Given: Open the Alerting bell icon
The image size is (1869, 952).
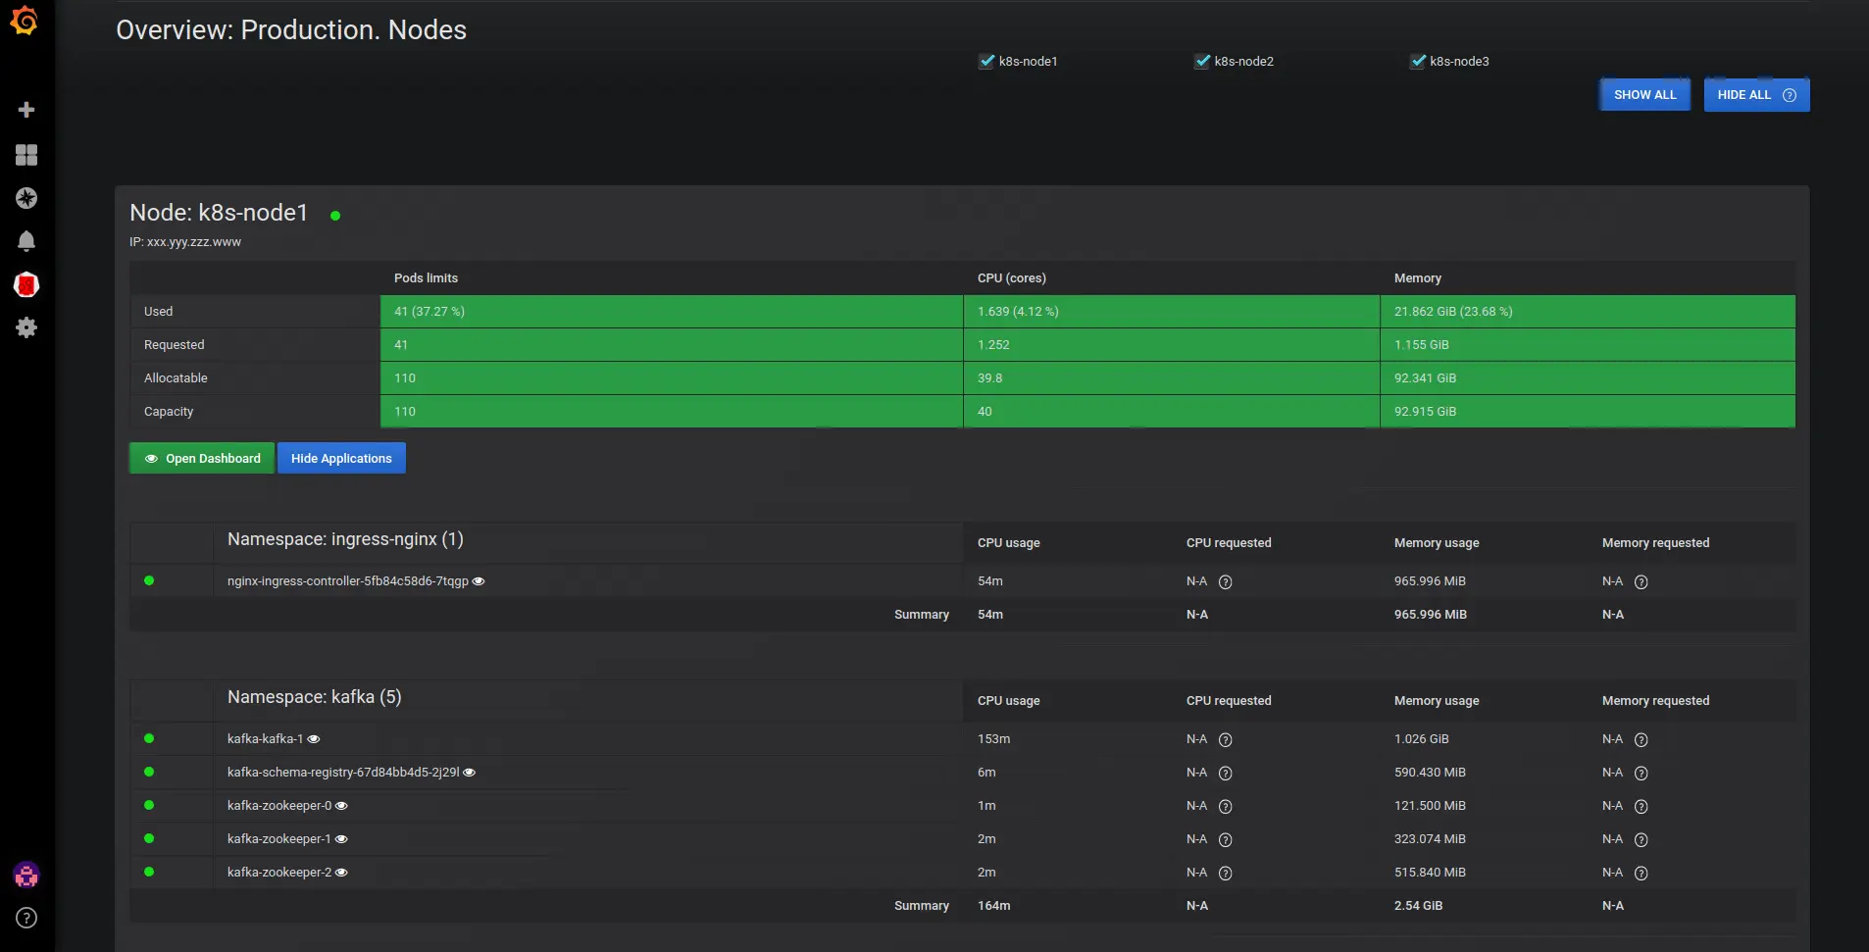Looking at the screenshot, I should coord(26,241).
